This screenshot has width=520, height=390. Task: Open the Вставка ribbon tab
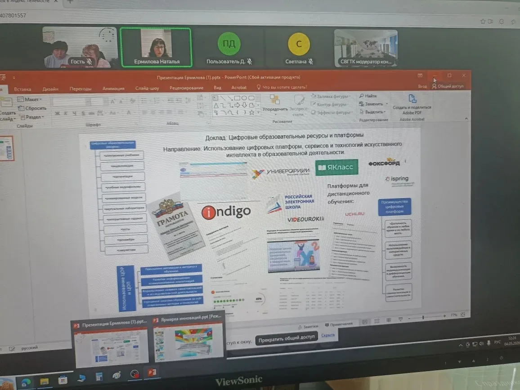[22, 89]
